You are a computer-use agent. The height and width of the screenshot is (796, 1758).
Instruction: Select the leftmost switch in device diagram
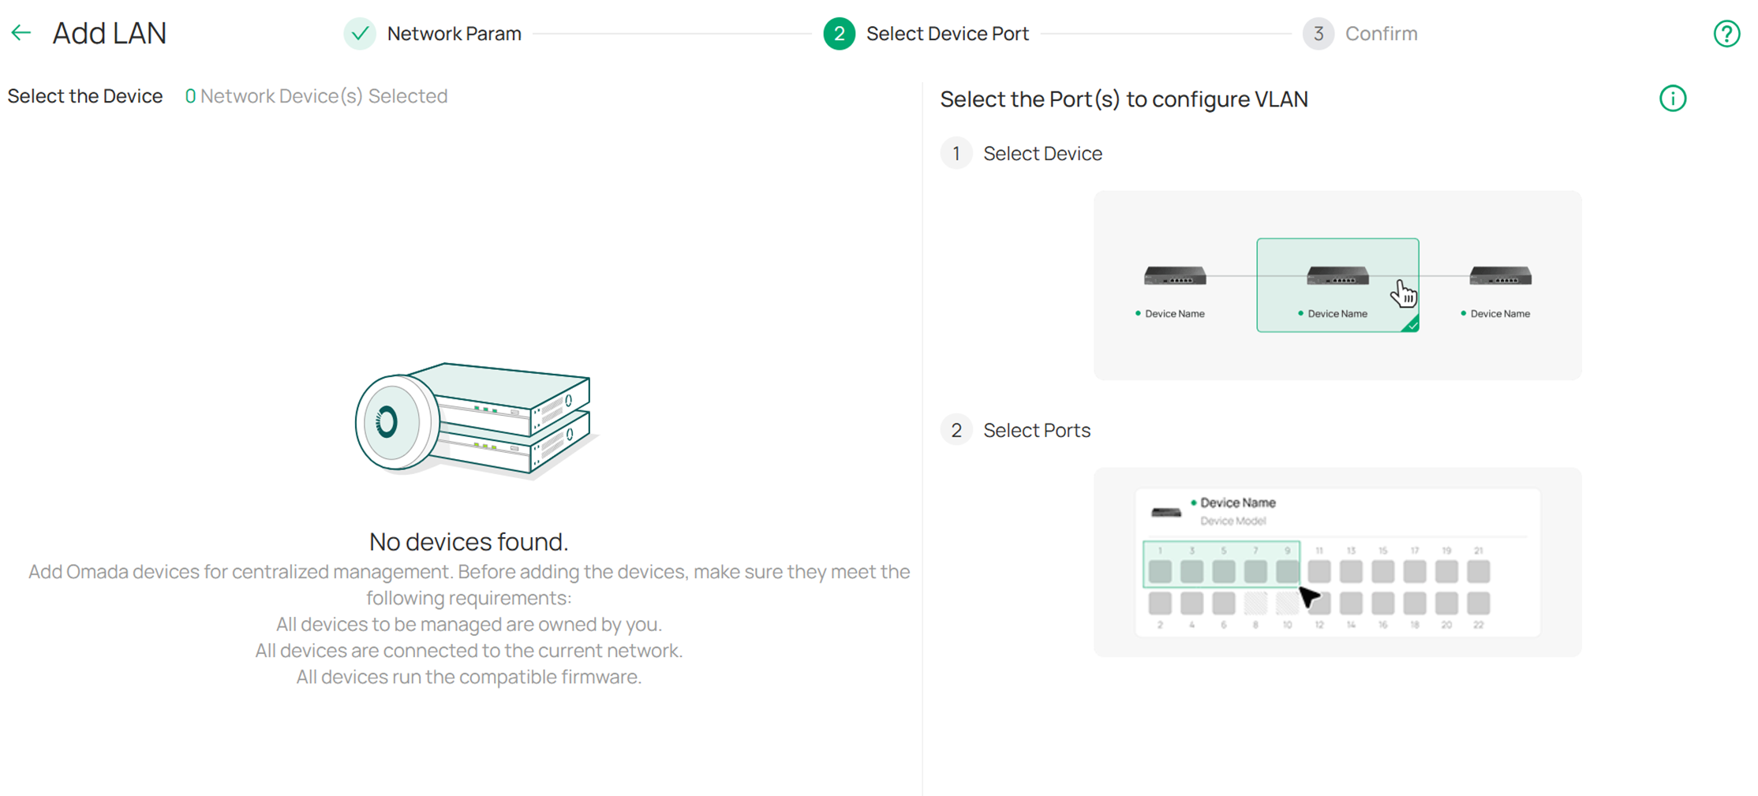click(1175, 276)
